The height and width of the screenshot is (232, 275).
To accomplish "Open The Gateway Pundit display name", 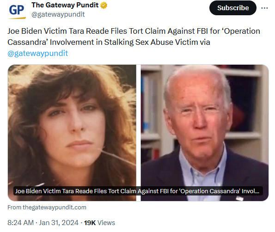I will (x=65, y=5).
